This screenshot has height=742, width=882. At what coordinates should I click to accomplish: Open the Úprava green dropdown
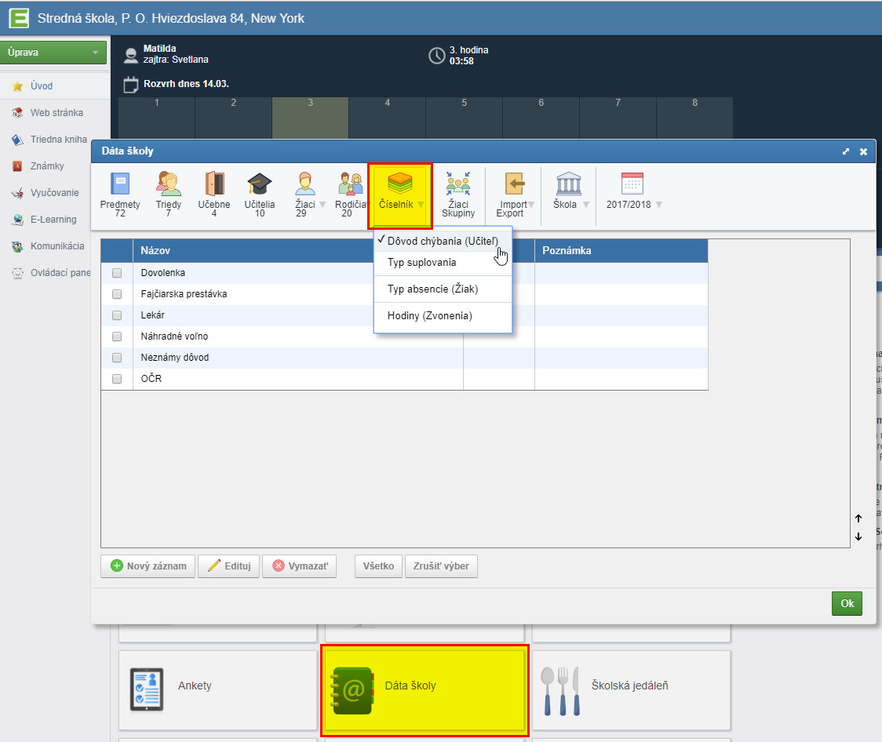click(x=53, y=53)
